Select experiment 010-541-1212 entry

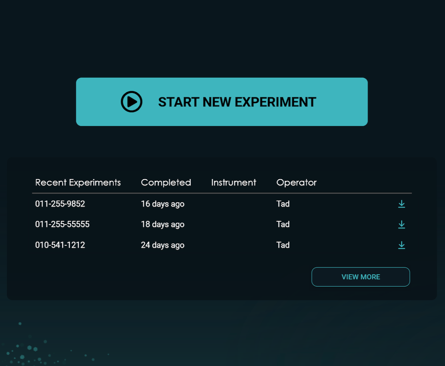point(60,245)
